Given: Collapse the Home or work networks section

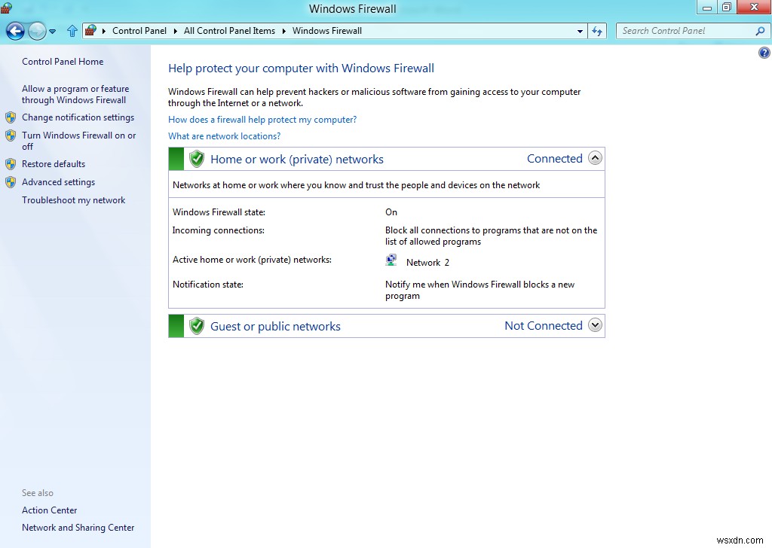Looking at the screenshot, I should (595, 158).
